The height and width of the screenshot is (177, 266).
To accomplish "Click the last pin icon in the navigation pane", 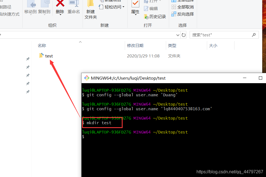I will [x=28, y=92].
